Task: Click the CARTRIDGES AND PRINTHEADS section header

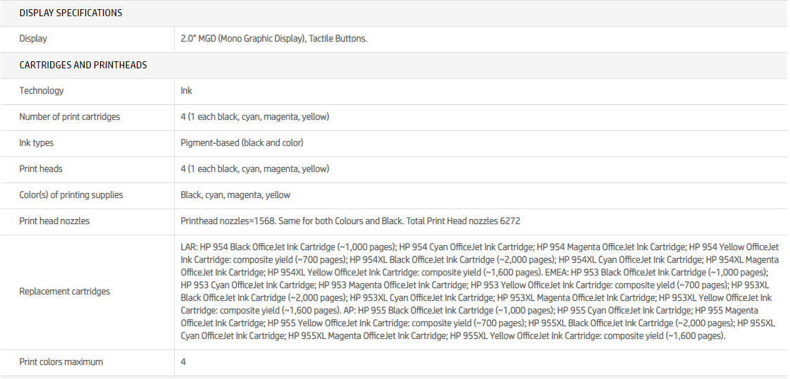Action: [x=83, y=65]
